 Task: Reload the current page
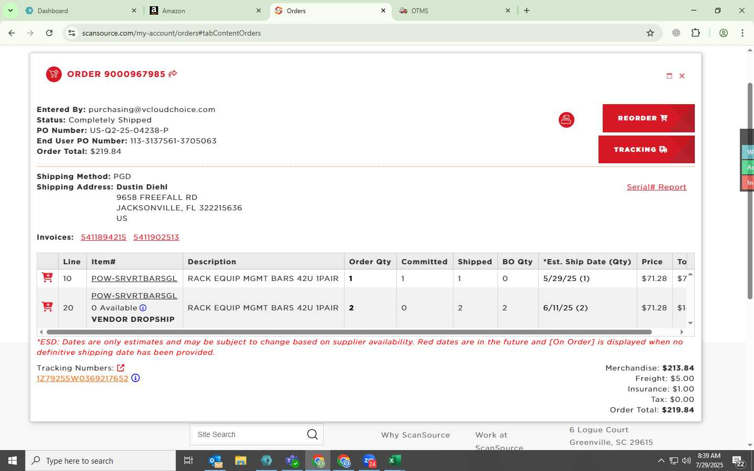(49, 33)
